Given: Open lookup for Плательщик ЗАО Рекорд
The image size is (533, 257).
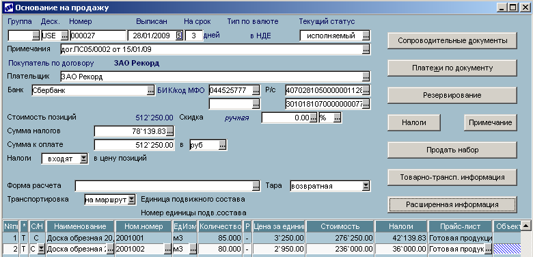Looking at the screenshot, I should point(366,77).
